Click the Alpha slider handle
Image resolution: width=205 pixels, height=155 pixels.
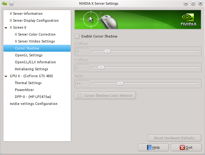coord(120,83)
